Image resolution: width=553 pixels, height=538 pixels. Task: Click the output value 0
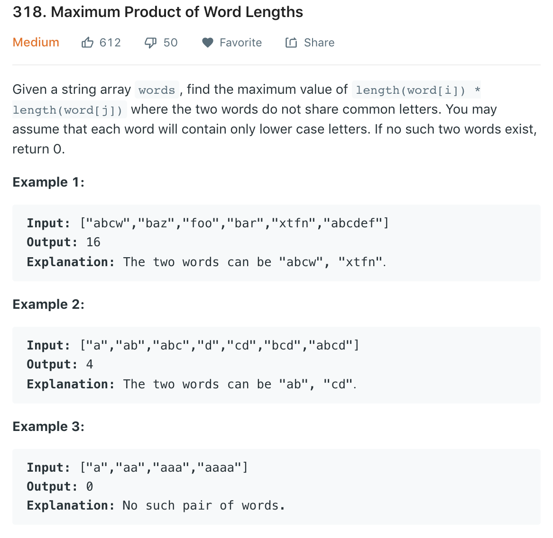[90, 486]
